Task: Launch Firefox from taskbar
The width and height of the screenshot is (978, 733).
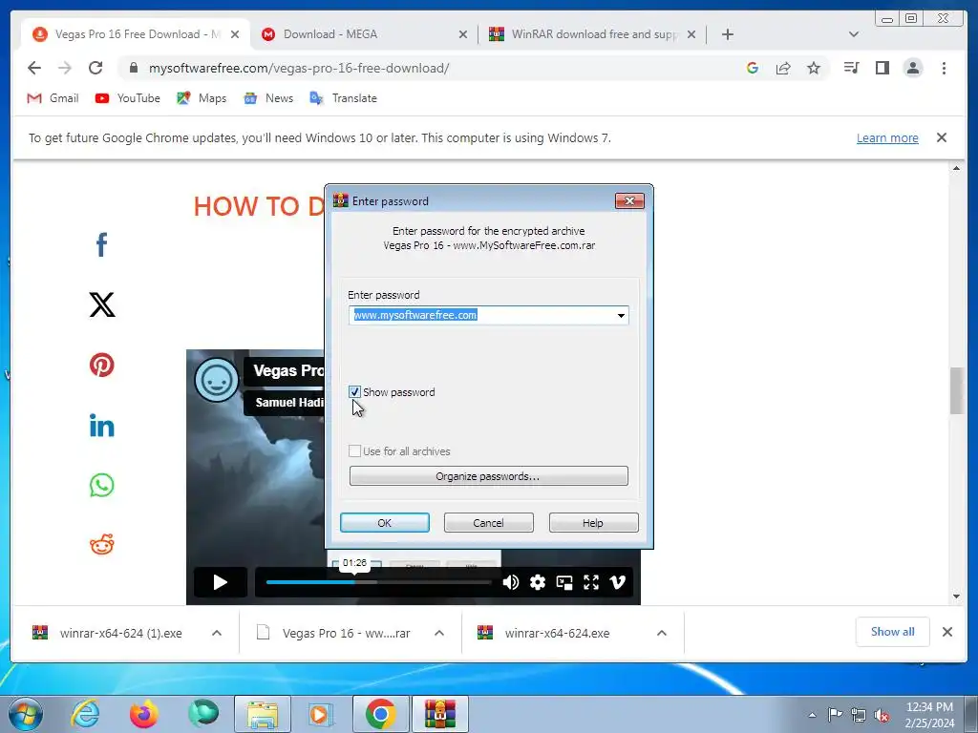Action: coord(143,714)
